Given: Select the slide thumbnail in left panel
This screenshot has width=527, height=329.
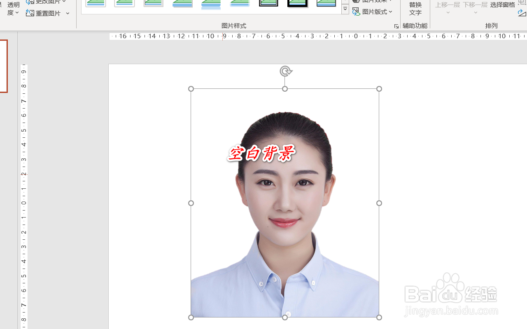Looking at the screenshot, I should (x=4, y=66).
